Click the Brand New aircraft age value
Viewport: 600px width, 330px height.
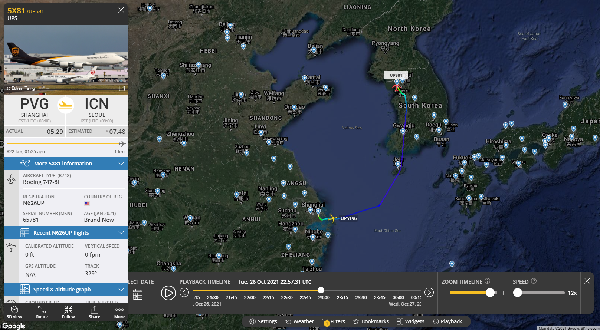click(x=99, y=220)
